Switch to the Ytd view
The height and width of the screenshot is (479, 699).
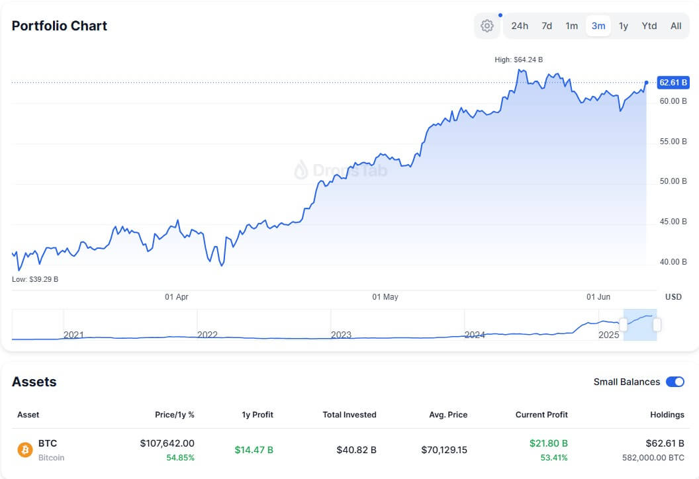(649, 26)
